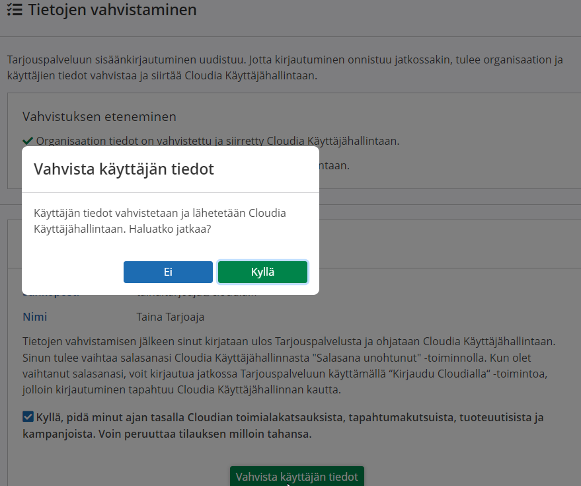
Task: Click the dialog title Vahvista käyttäjän tiedot
Action: click(x=124, y=169)
